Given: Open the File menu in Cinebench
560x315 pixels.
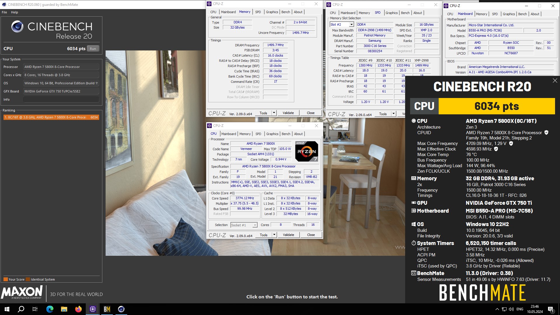Looking at the screenshot, I should pos(4,12).
